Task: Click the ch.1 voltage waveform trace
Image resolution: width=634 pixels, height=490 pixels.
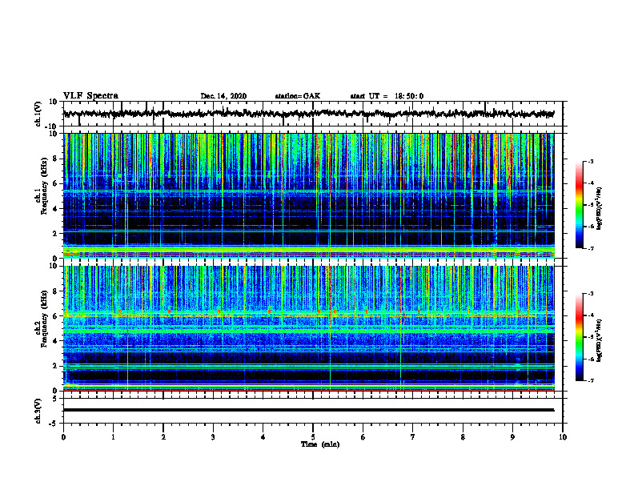Action: click(308, 114)
